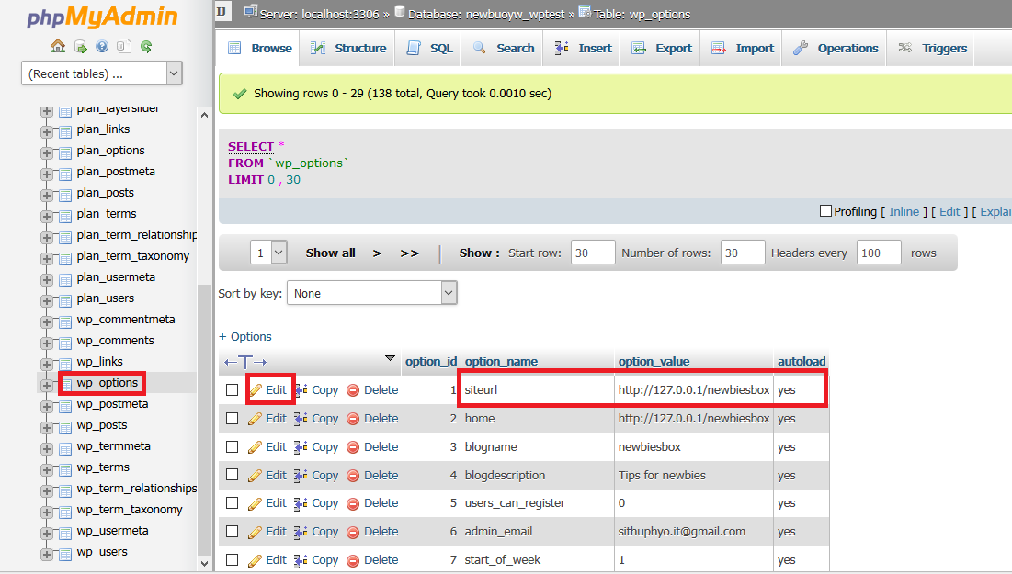Open the Operations tab
This screenshot has width=1012, height=574.
point(836,48)
